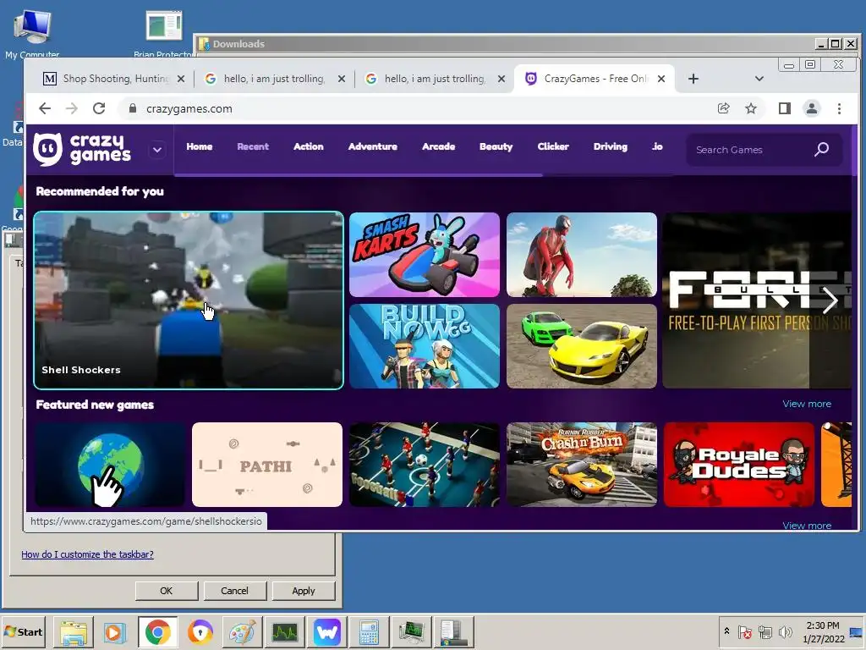Close the CrazyGames tab
Screen dimensions: 866x650
click(x=661, y=79)
